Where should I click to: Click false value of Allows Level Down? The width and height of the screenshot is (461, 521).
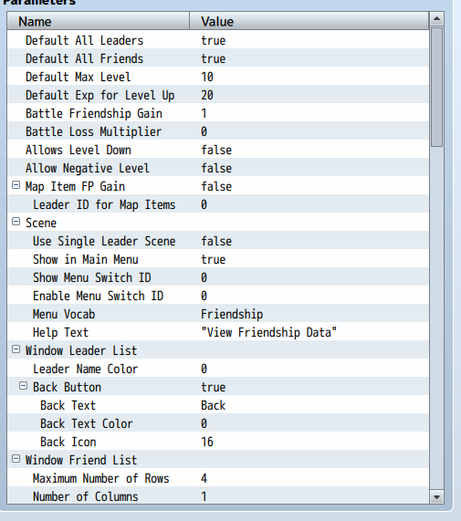click(x=216, y=151)
